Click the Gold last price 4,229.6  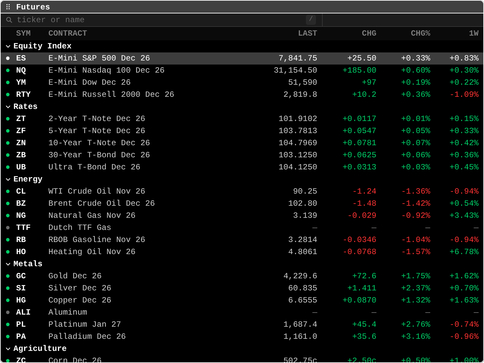pyautogui.click(x=300, y=276)
